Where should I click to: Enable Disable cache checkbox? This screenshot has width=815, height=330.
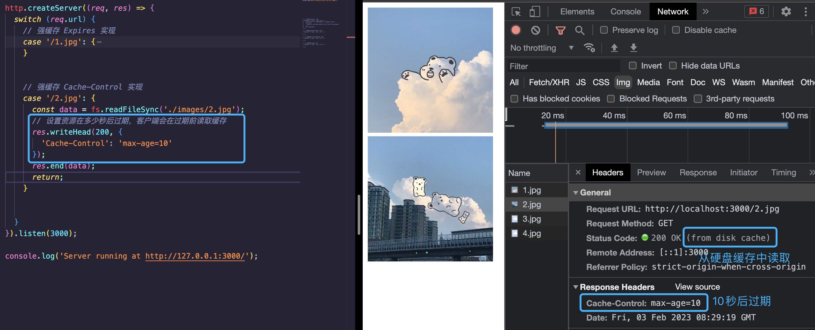[676, 30]
